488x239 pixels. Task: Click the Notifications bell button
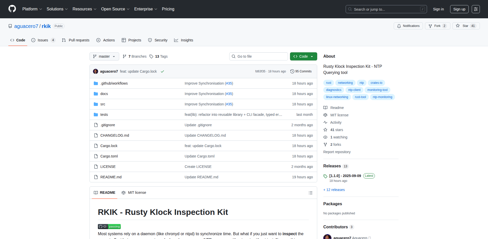(408, 26)
